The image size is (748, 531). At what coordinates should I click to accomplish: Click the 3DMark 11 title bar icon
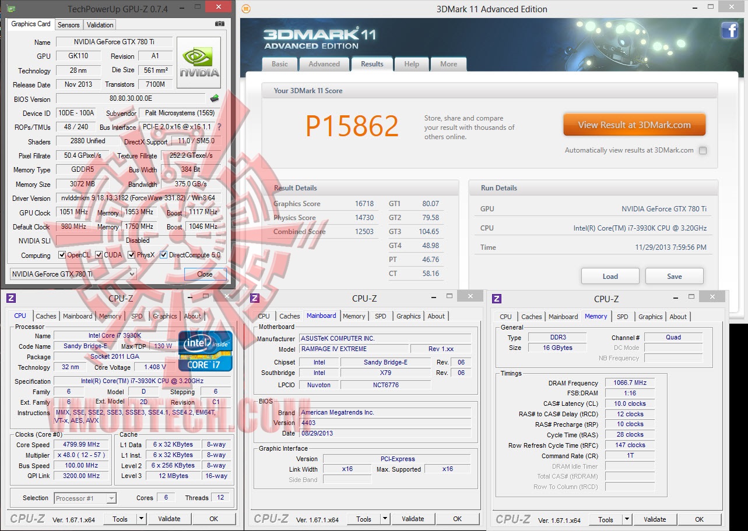point(246,9)
